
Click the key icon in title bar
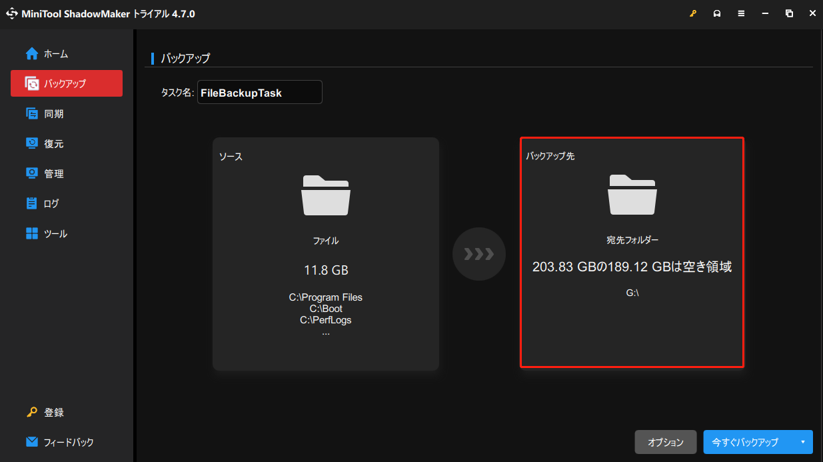click(x=693, y=14)
